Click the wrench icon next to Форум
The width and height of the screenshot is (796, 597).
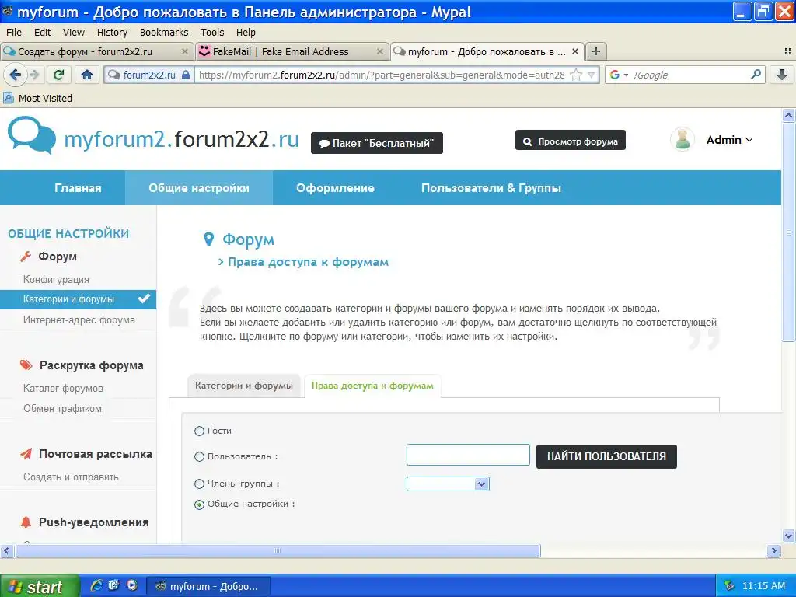(26, 257)
